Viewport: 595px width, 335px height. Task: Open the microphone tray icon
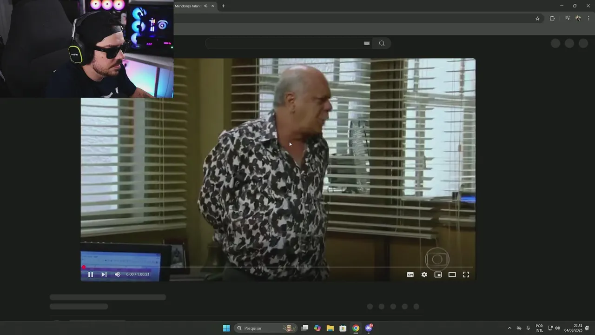(528, 328)
